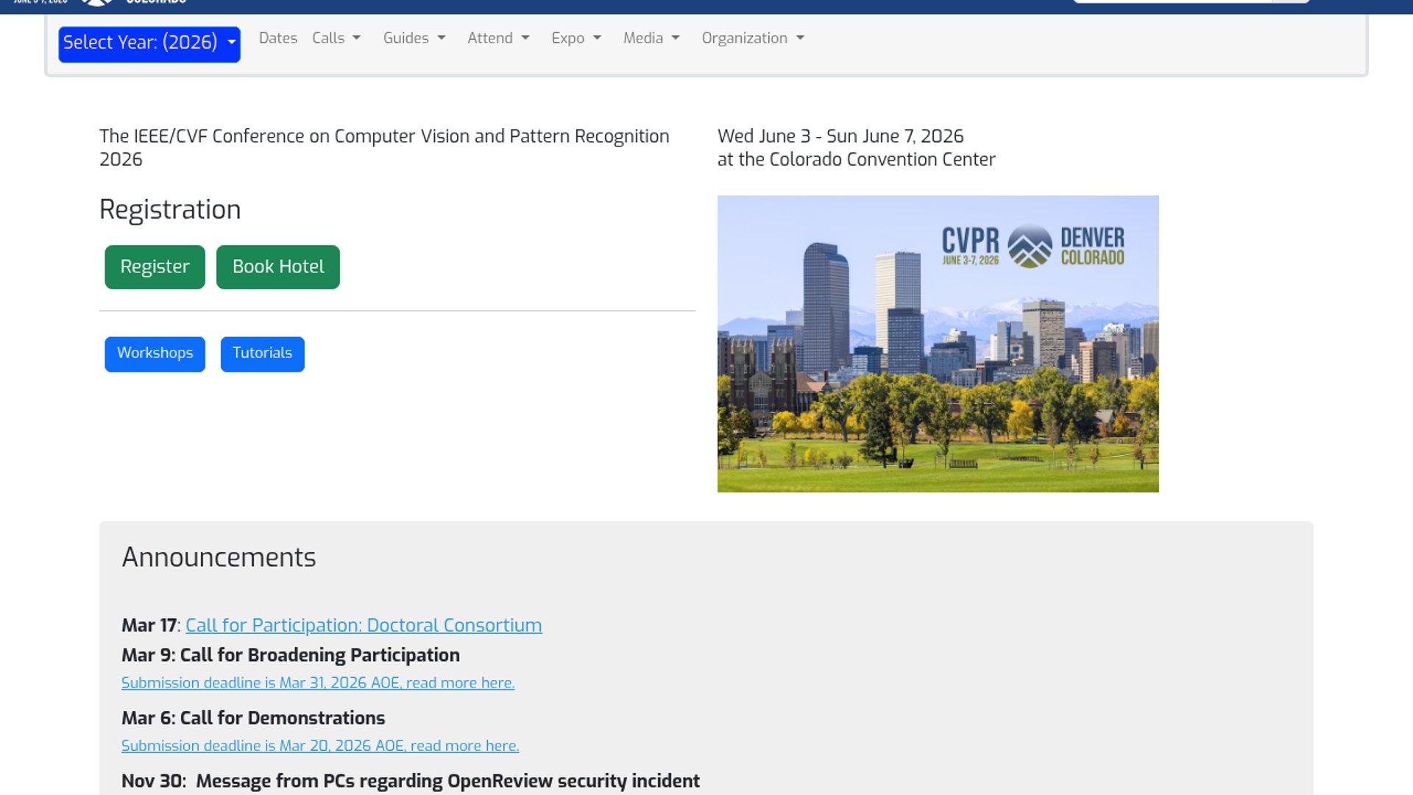
Task: Open the Workshops page button
Action: pos(155,353)
